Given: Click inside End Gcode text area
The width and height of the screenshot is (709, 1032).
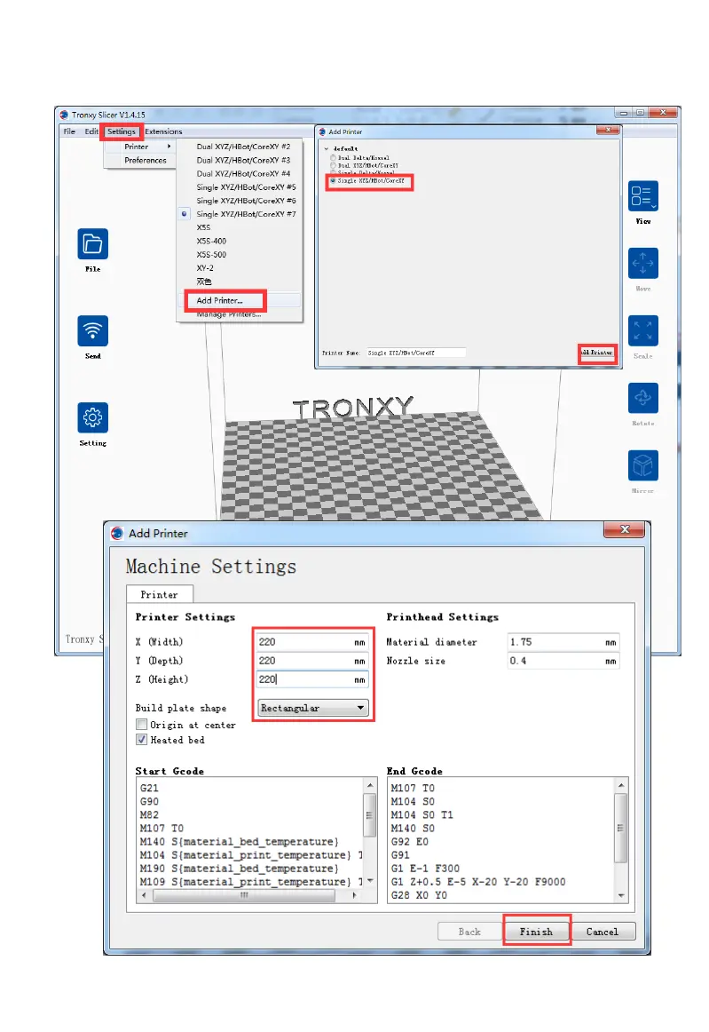Looking at the screenshot, I should coord(501,840).
